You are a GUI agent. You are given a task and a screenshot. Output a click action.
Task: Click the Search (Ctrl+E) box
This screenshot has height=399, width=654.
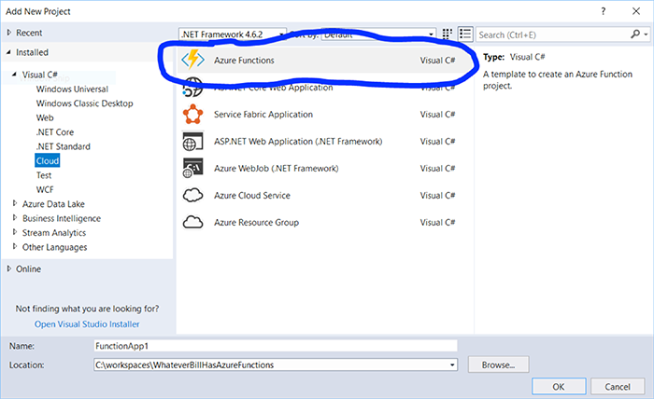pyautogui.click(x=552, y=34)
